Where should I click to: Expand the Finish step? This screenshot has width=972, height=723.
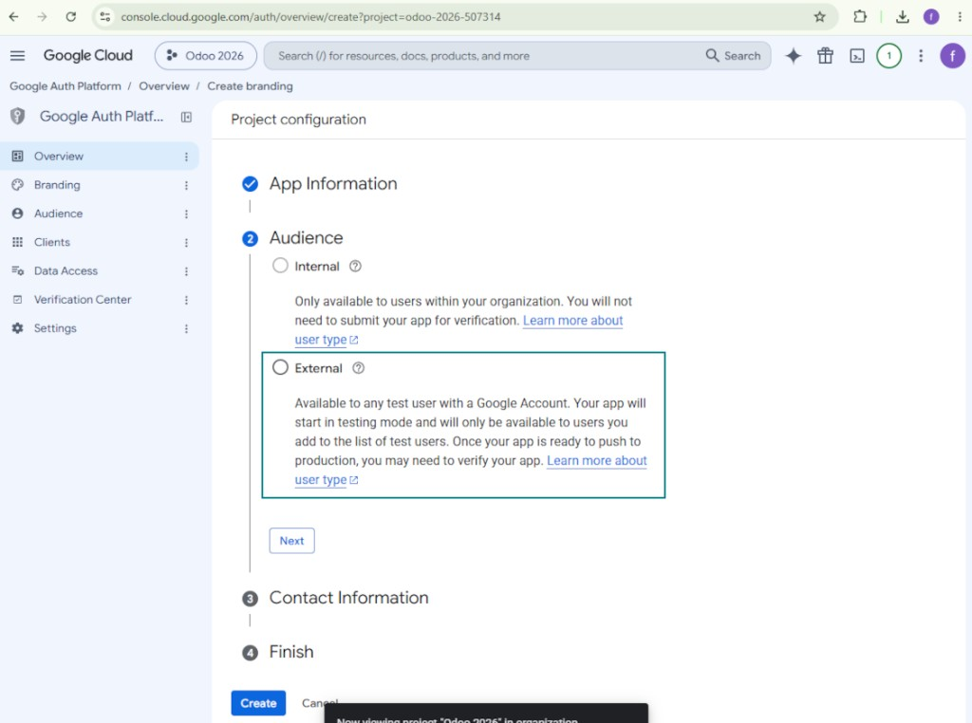[290, 652]
